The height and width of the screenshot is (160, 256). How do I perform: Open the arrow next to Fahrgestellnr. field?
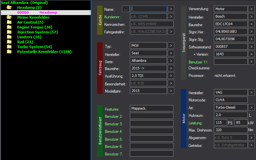point(171,31)
